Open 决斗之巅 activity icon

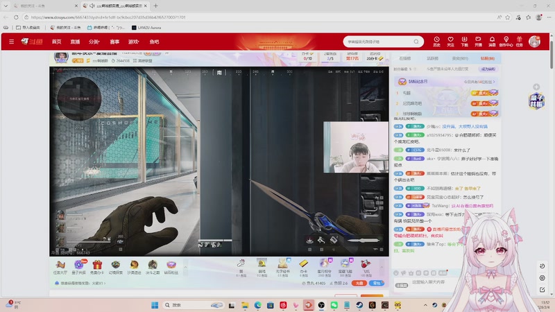(x=153, y=267)
